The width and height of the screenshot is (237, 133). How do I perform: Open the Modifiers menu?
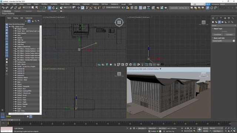click(x=44, y=4)
